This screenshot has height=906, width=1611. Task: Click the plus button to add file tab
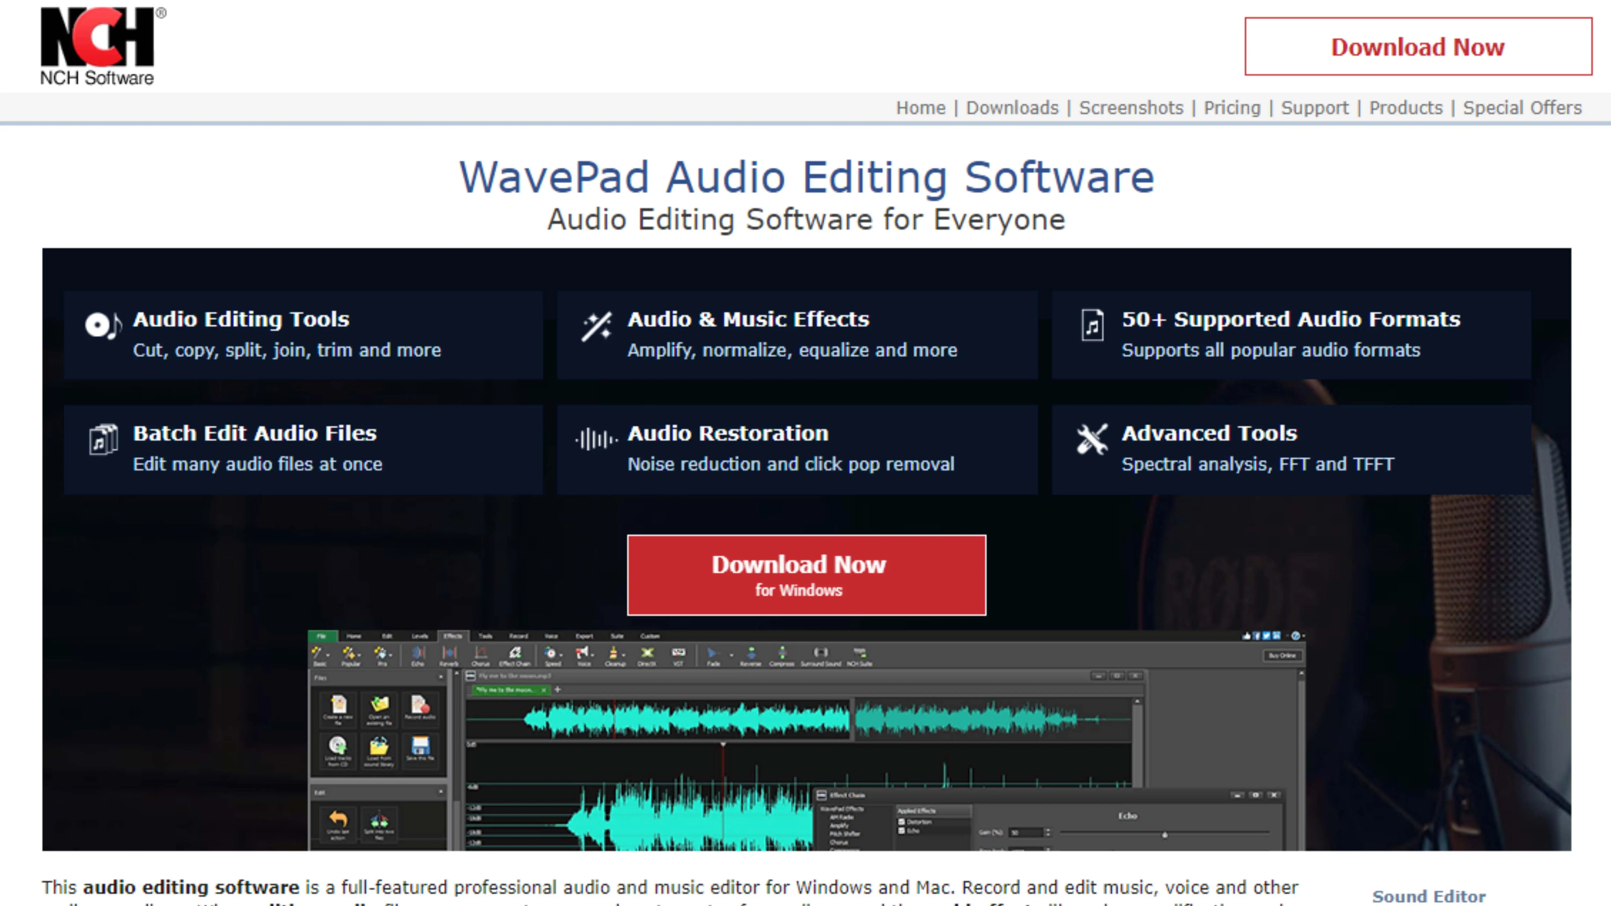click(x=558, y=690)
